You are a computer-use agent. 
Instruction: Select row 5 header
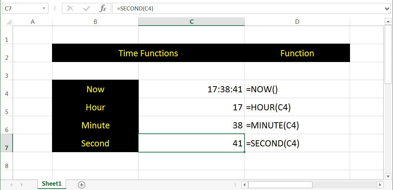pyautogui.click(x=7, y=107)
